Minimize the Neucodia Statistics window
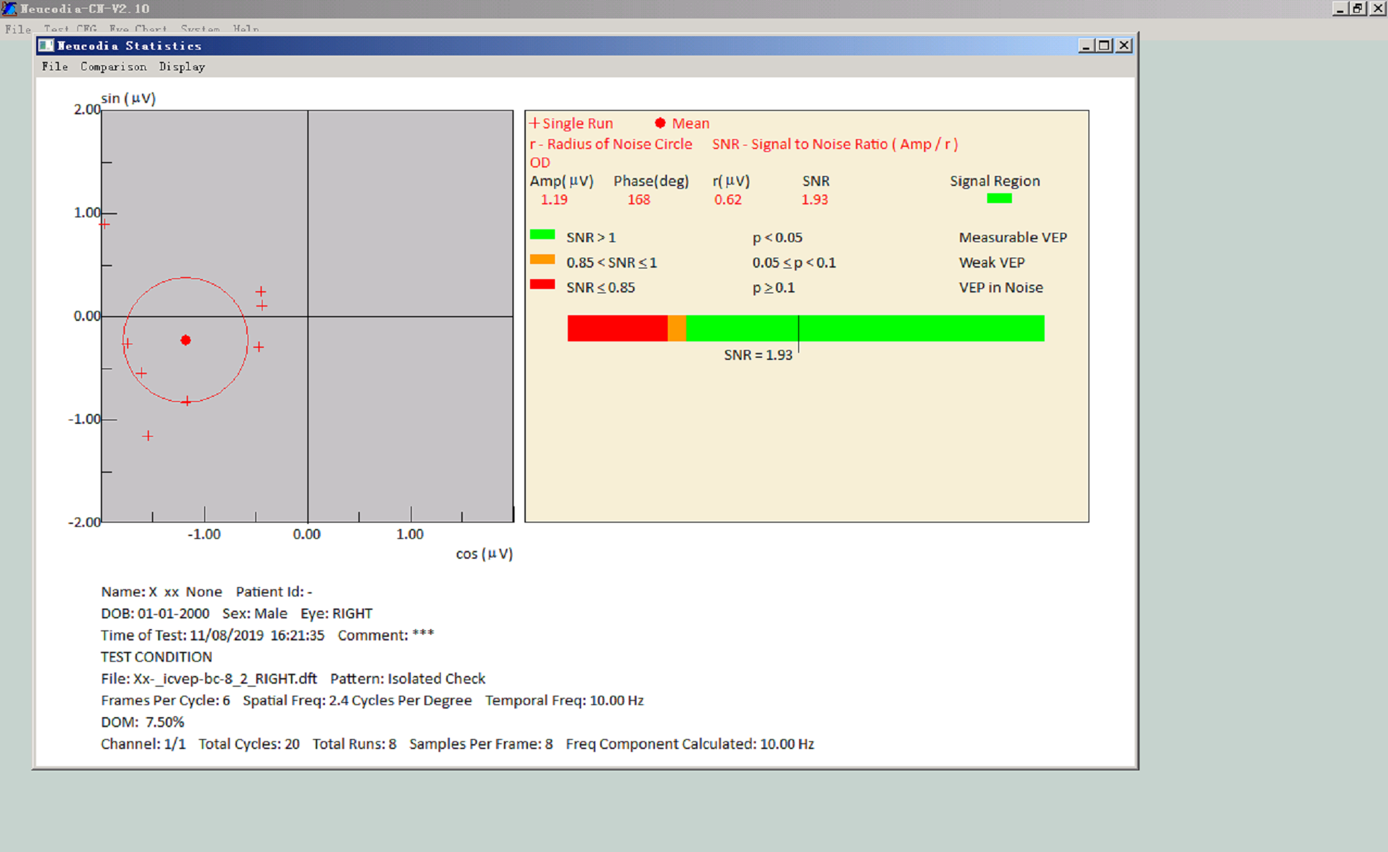Image resolution: width=1388 pixels, height=852 pixels. pyautogui.click(x=1086, y=45)
